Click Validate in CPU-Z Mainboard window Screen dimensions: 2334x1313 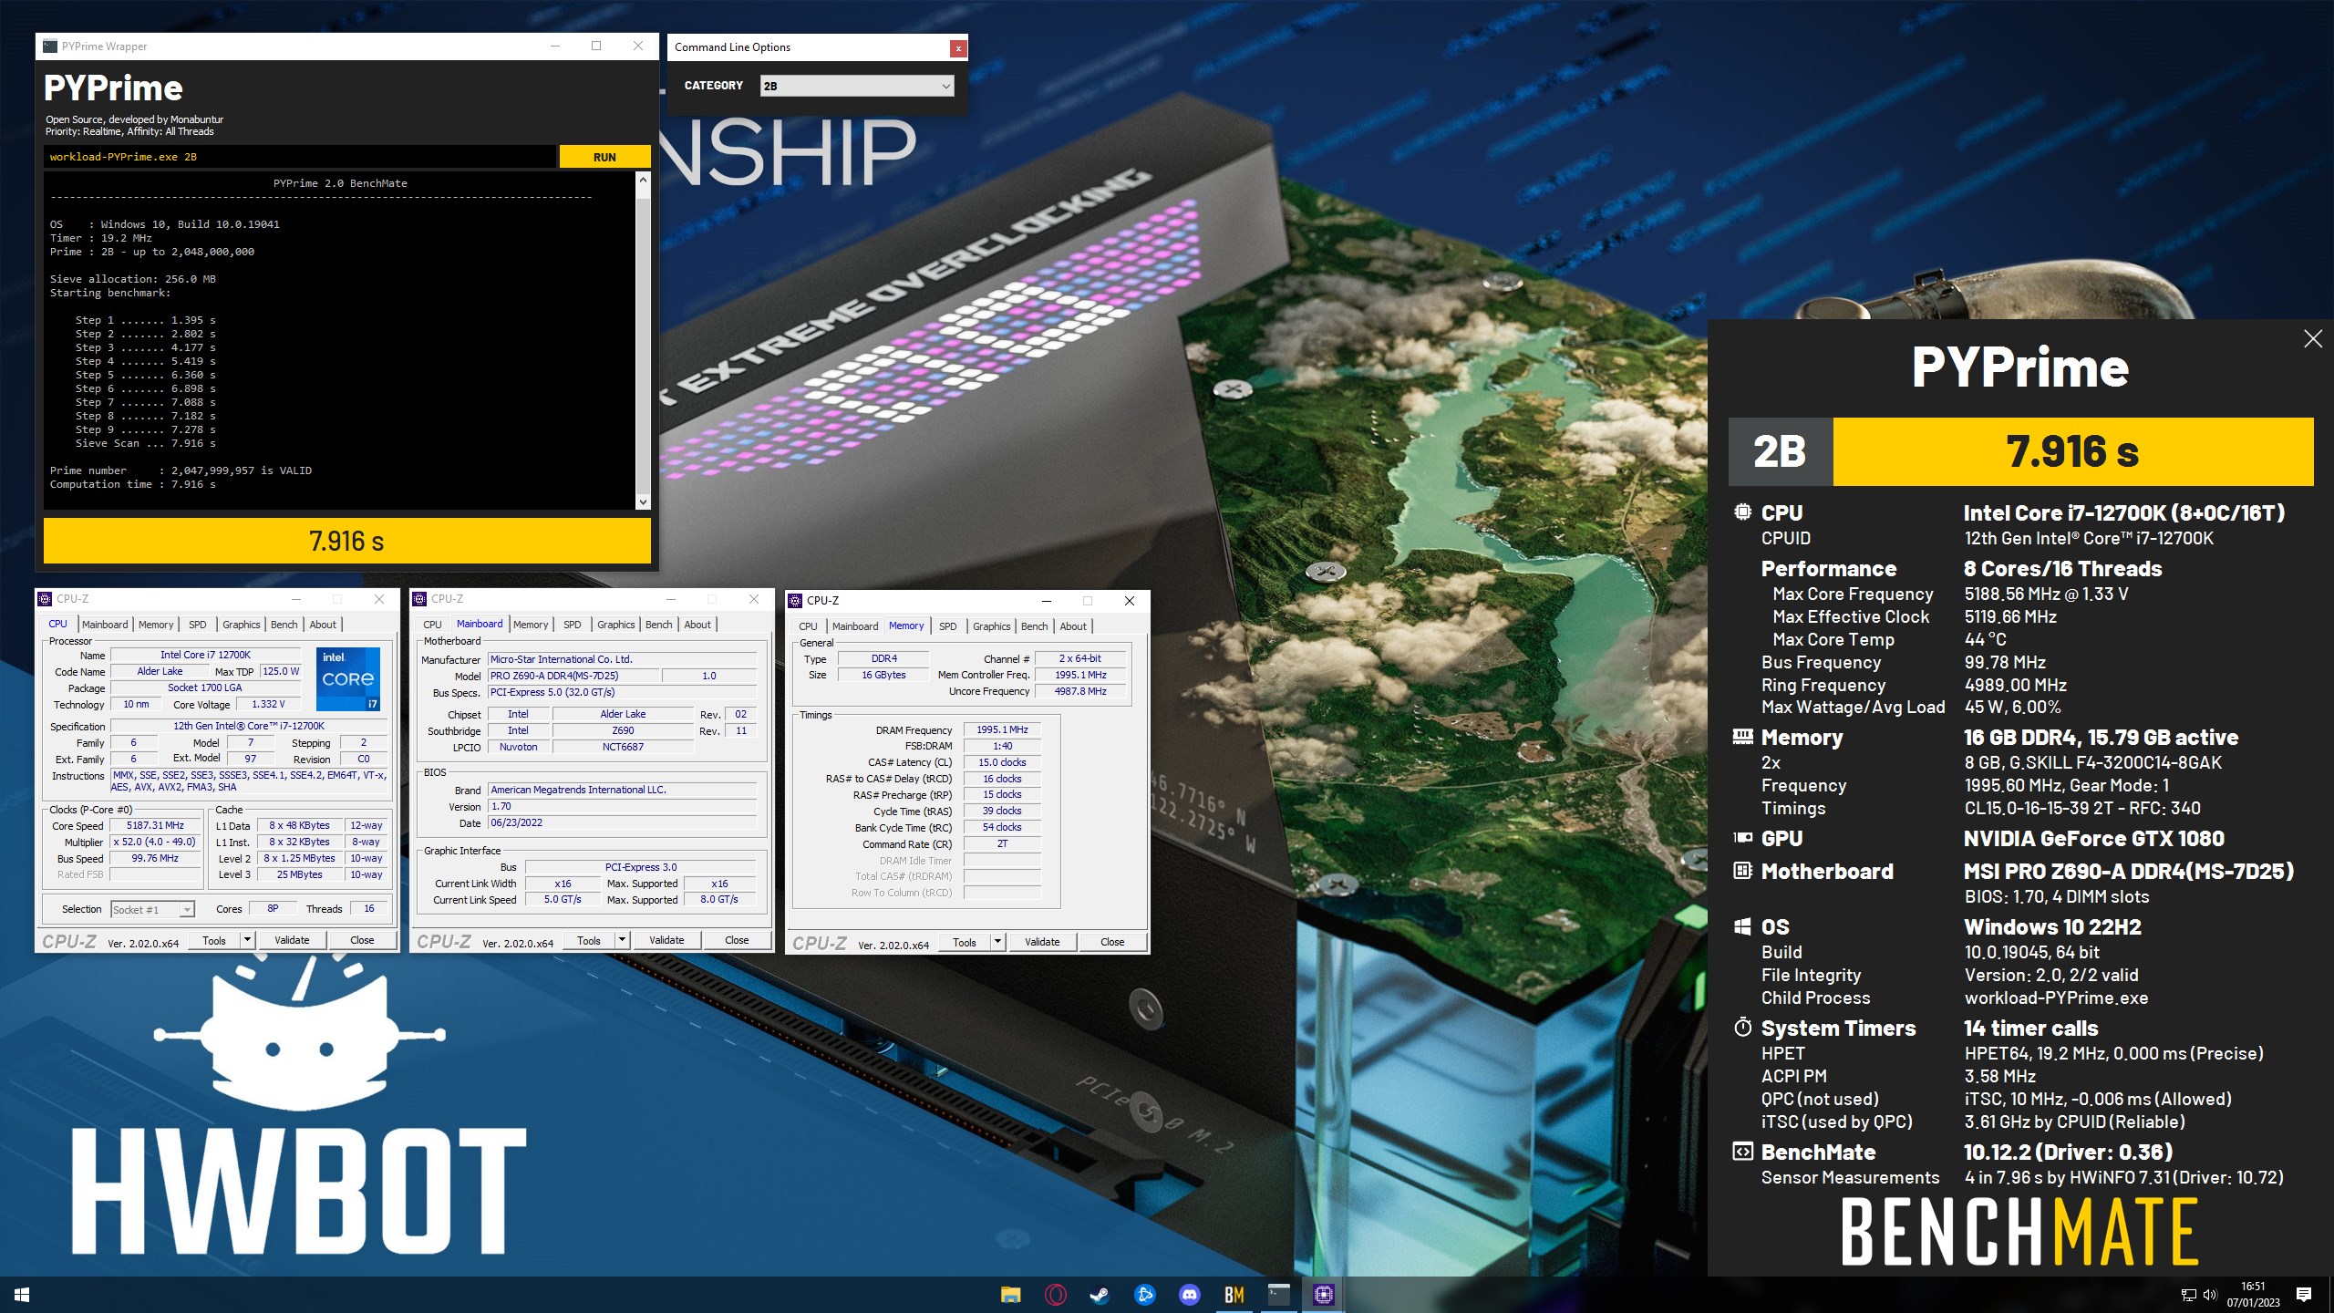tap(666, 940)
